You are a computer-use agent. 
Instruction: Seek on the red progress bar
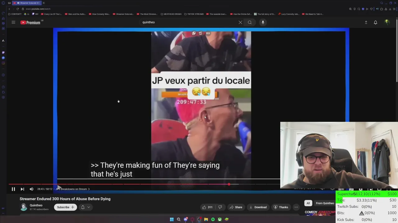click(144, 184)
